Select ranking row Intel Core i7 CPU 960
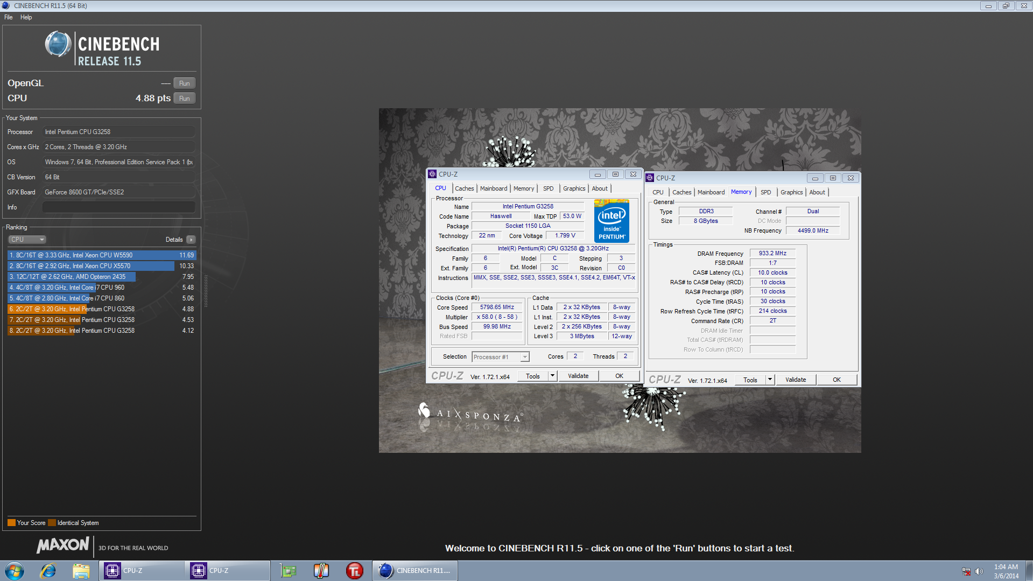This screenshot has width=1033, height=581. 102,288
